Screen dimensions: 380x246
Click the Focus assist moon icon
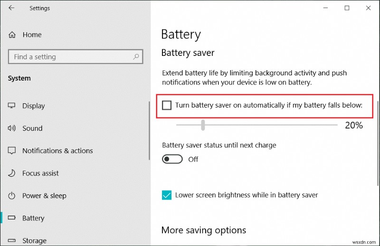tap(12, 173)
